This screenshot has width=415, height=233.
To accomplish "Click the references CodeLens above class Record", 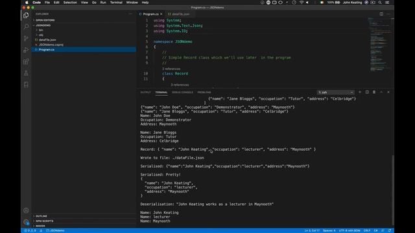I will click(x=171, y=69).
